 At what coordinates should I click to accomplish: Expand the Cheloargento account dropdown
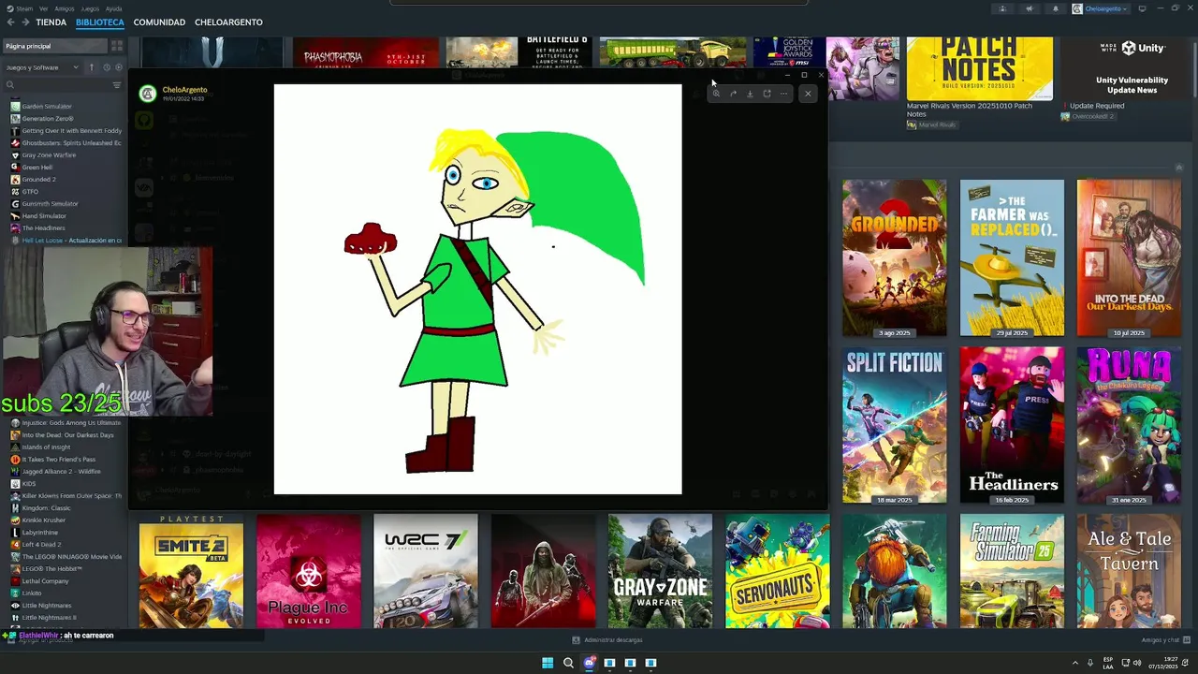pos(1101,8)
